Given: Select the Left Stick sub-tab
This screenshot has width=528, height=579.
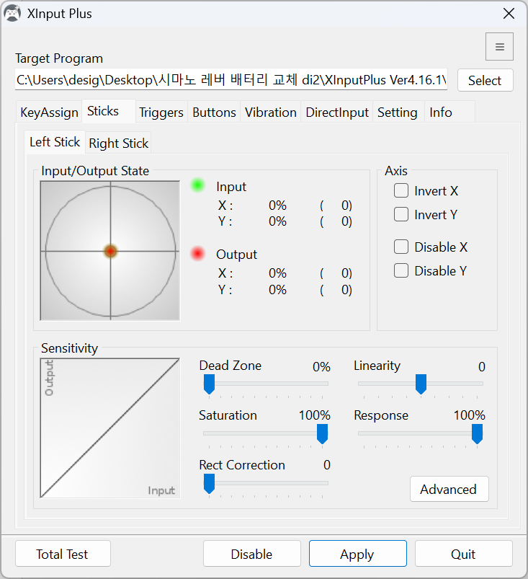Looking at the screenshot, I should tap(55, 142).
